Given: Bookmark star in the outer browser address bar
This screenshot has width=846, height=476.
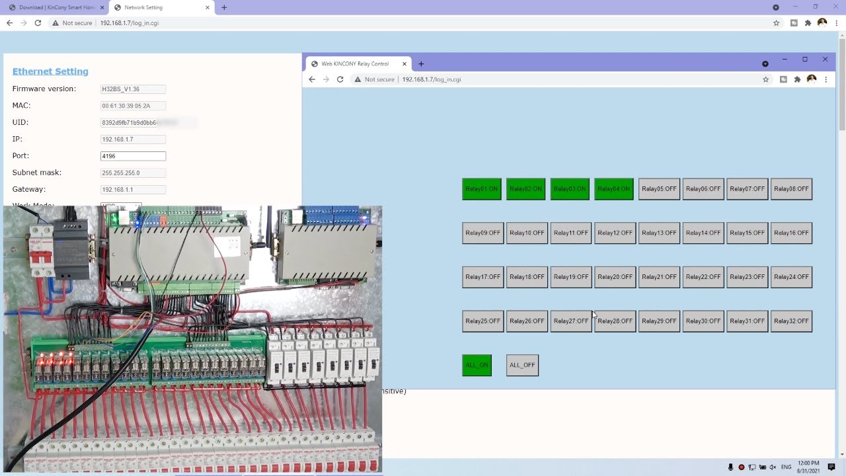Looking at the screenshot, I should 776,22.
